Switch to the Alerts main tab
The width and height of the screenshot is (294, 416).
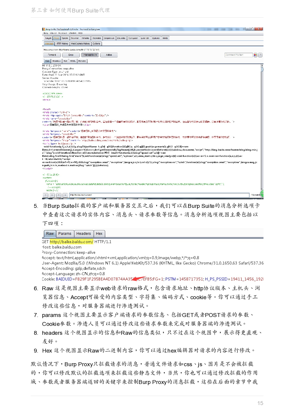click(165, 38)
